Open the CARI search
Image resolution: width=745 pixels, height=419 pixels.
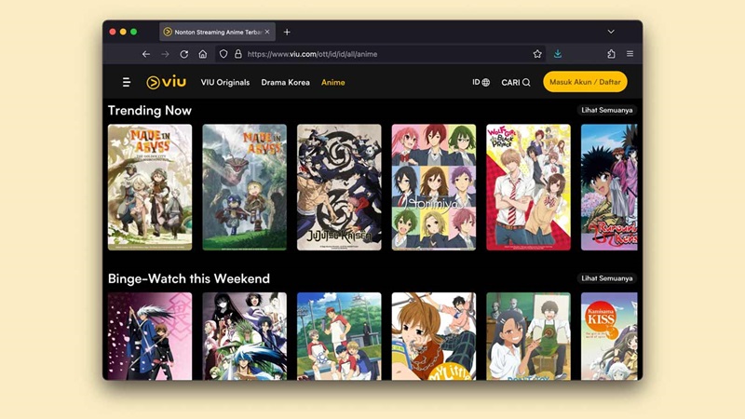tap(516, 82)
